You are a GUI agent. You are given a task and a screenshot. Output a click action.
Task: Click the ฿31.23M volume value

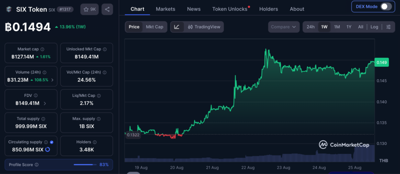pyautogui.click(x=18, y=80)
